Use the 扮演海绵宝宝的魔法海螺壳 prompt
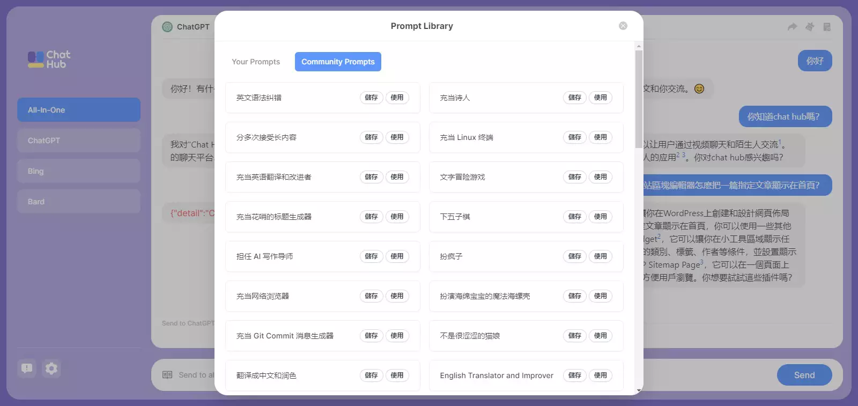The width and height of the screenshot is (858, 406). click(601, 296)
